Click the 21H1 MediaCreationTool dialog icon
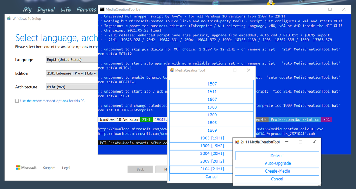 pos(237,142)
